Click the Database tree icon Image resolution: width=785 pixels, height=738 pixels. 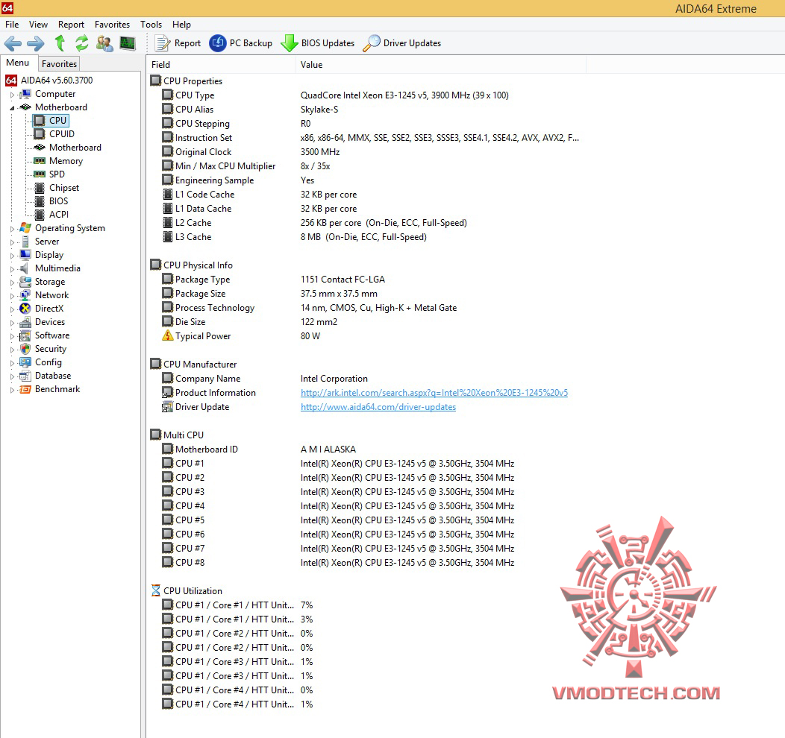coord(25,376)
